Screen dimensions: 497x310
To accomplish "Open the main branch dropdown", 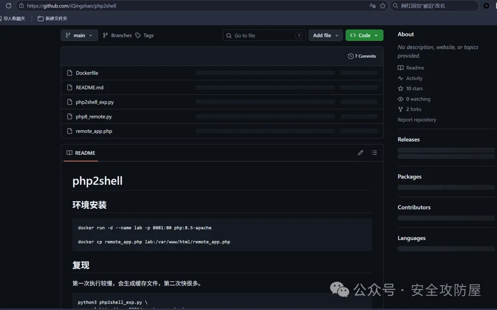I will [x=79, y=35].
